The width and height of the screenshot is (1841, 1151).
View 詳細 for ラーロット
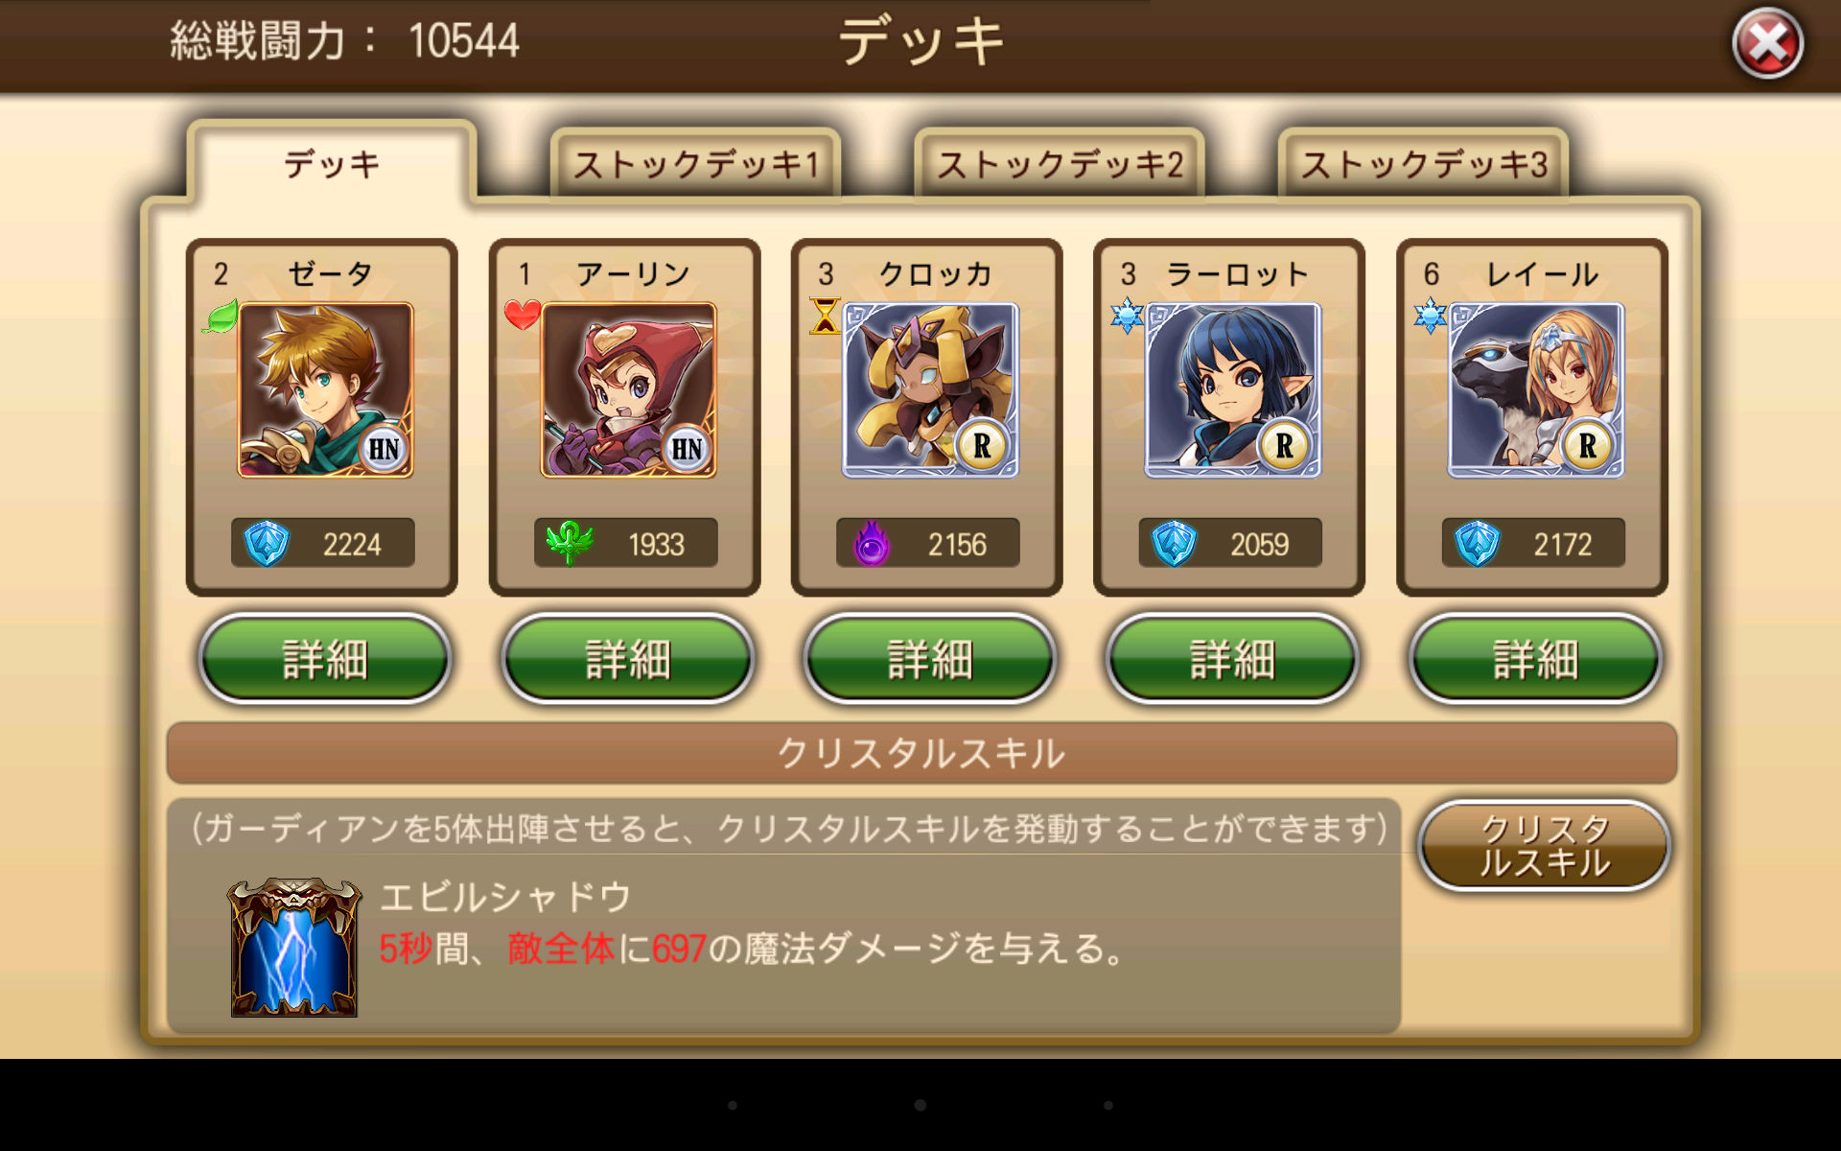point(1233,659)
